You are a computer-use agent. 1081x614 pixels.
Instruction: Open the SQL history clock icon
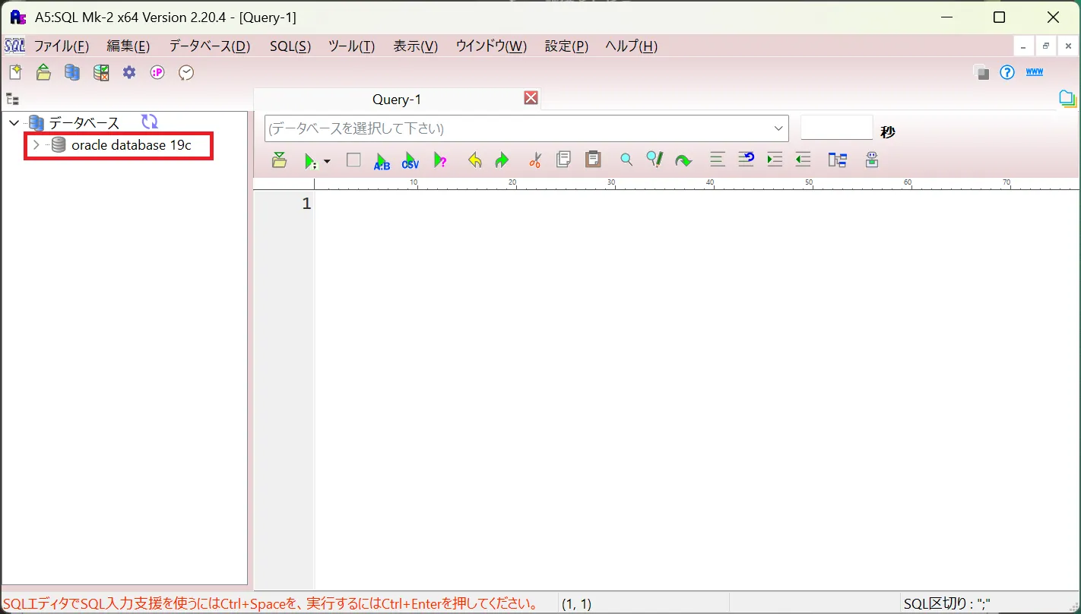point(186,72)
